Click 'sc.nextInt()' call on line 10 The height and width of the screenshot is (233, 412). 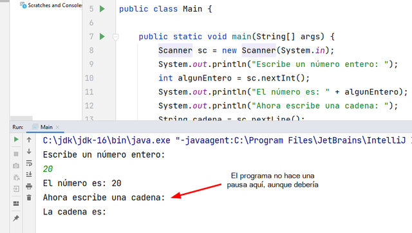(275, 78)
